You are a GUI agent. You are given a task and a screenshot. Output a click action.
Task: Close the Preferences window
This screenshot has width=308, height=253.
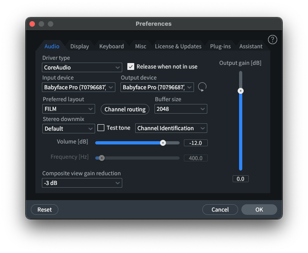(32, 24)
